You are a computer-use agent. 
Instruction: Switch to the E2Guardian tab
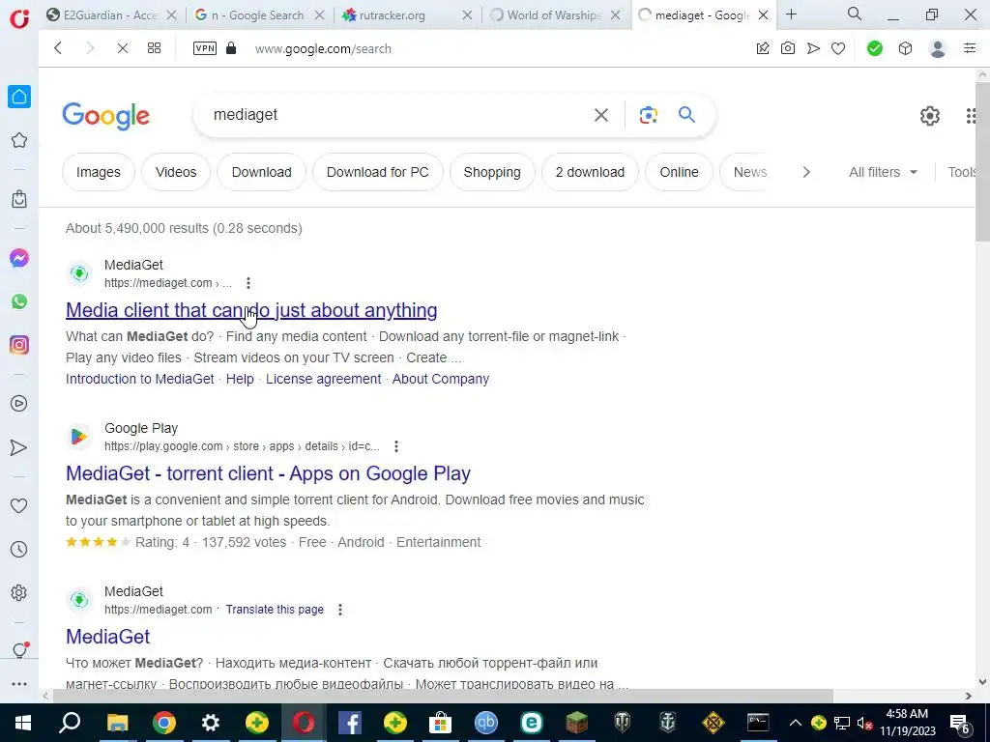tap(110, 15)
